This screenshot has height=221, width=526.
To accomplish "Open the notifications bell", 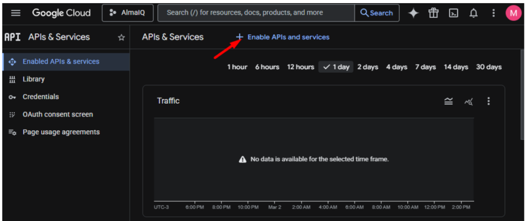I will (x=473, y=13).
